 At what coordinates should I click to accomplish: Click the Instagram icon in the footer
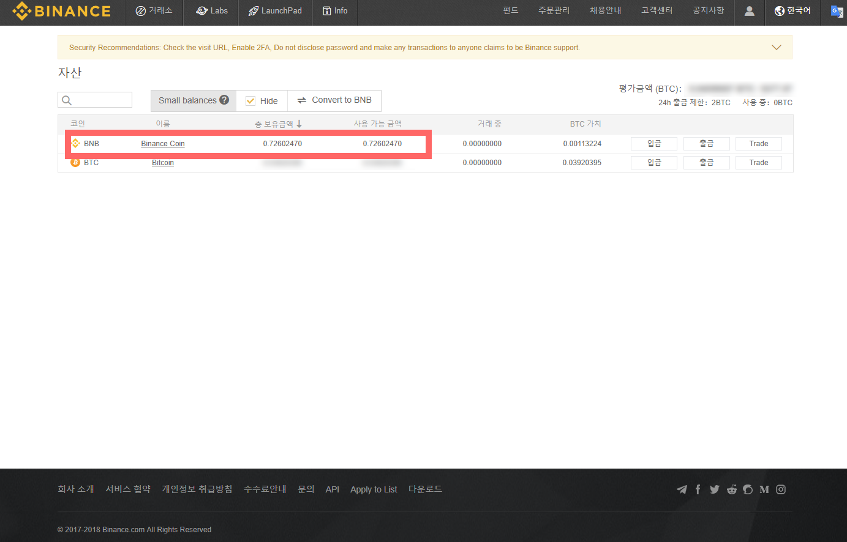click(x=781, y=489)
